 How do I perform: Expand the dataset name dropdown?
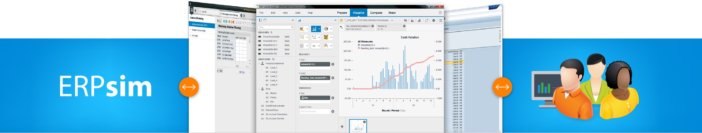coord(392,20)
